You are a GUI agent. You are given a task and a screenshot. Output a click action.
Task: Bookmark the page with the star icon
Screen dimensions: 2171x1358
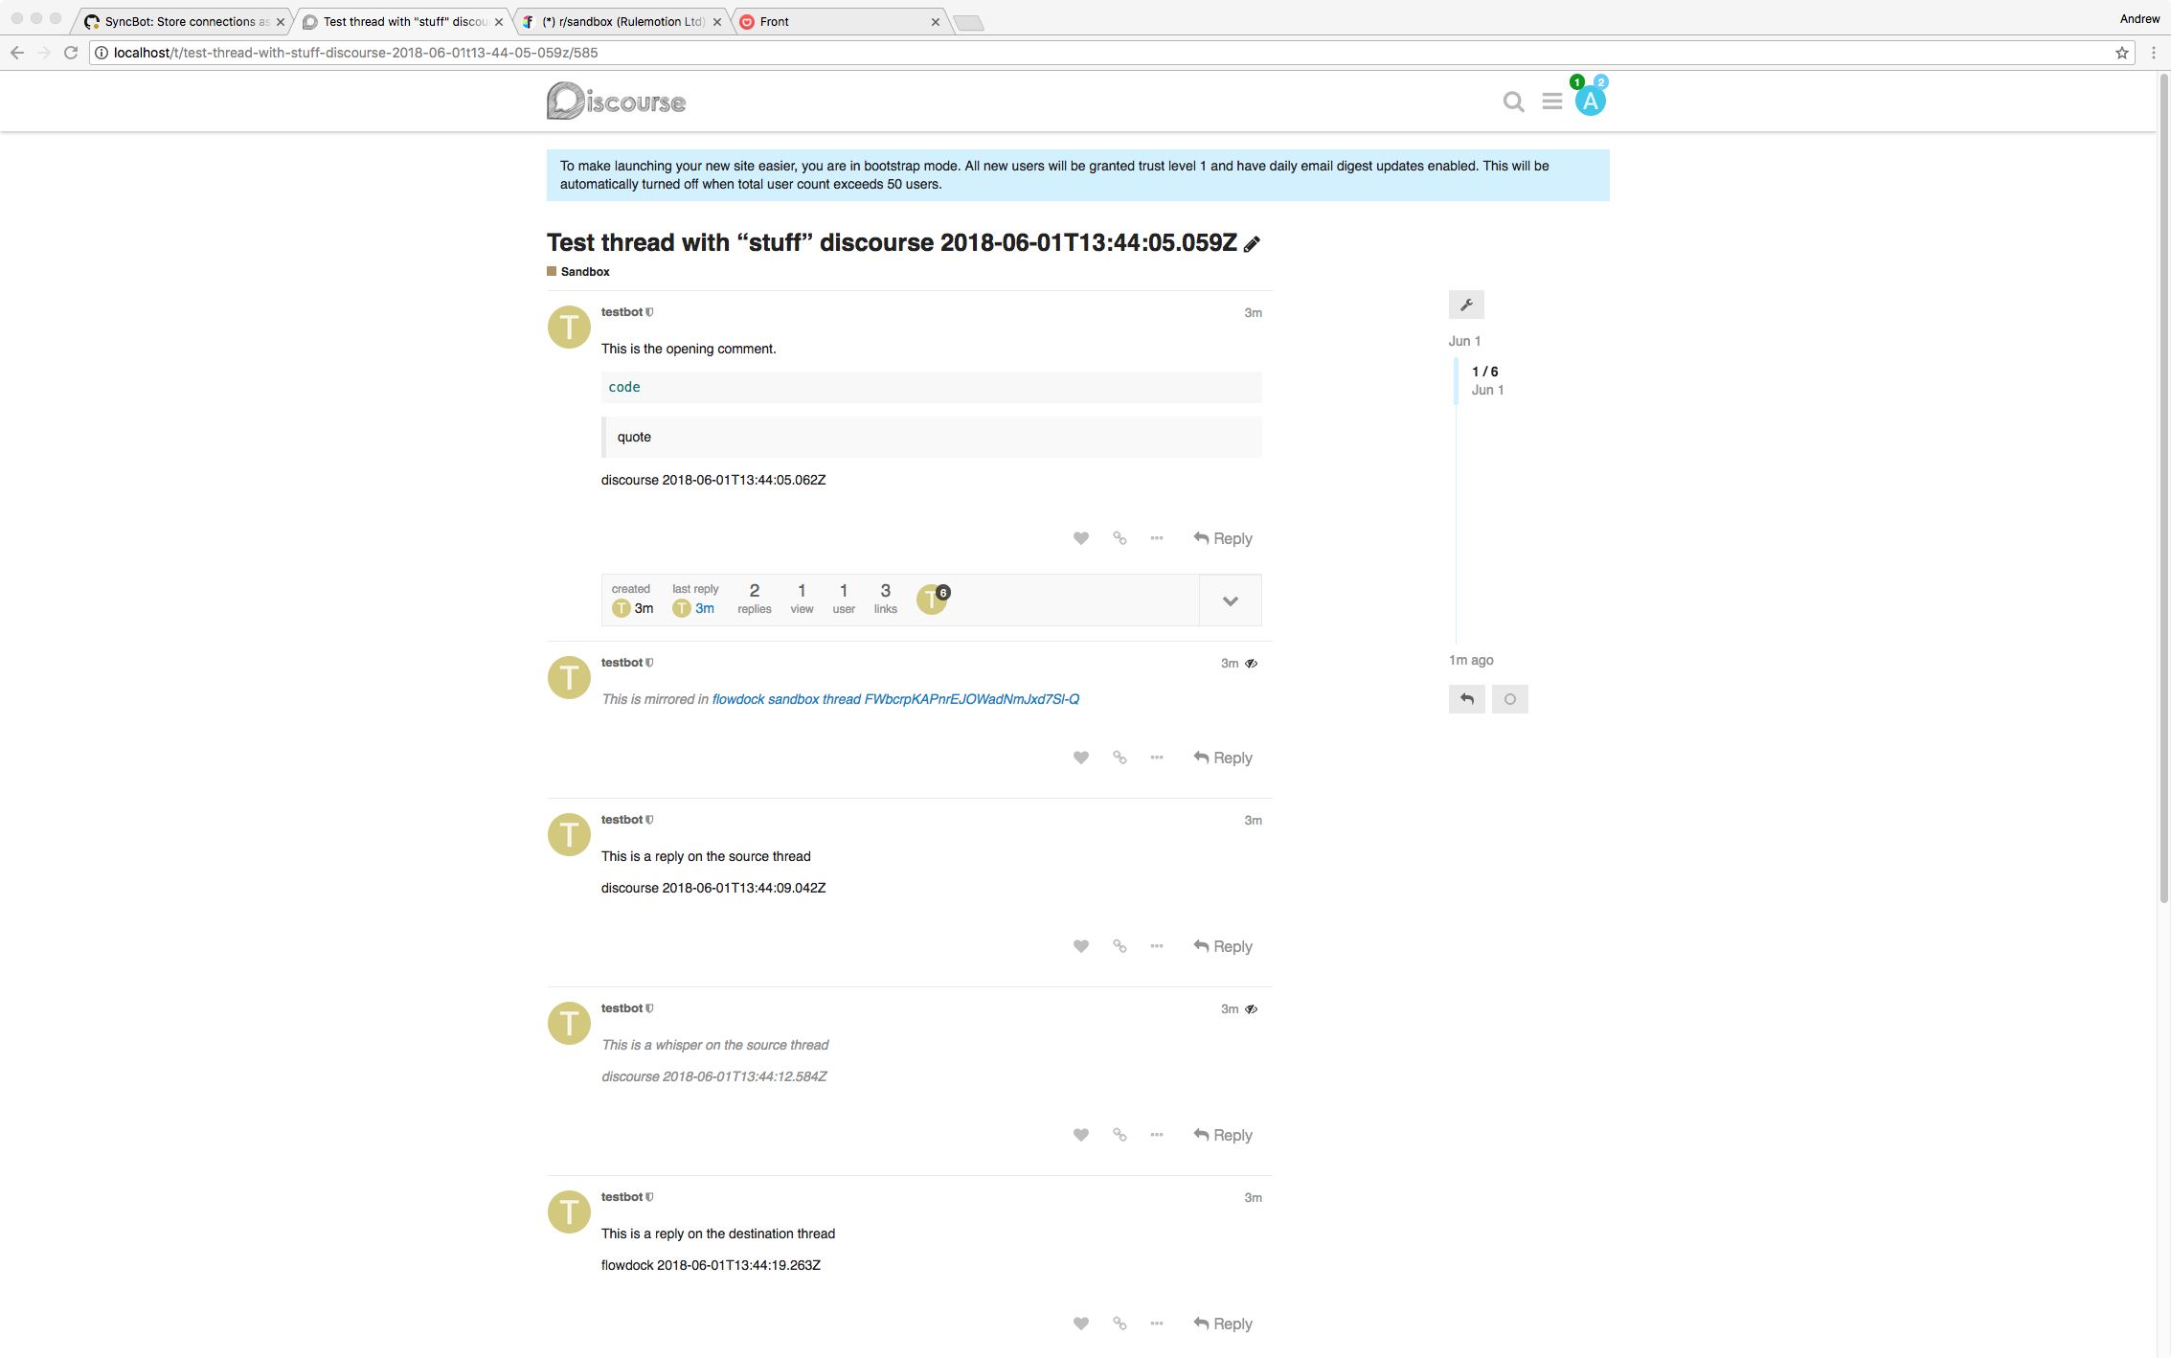(x=2121, y=53)
